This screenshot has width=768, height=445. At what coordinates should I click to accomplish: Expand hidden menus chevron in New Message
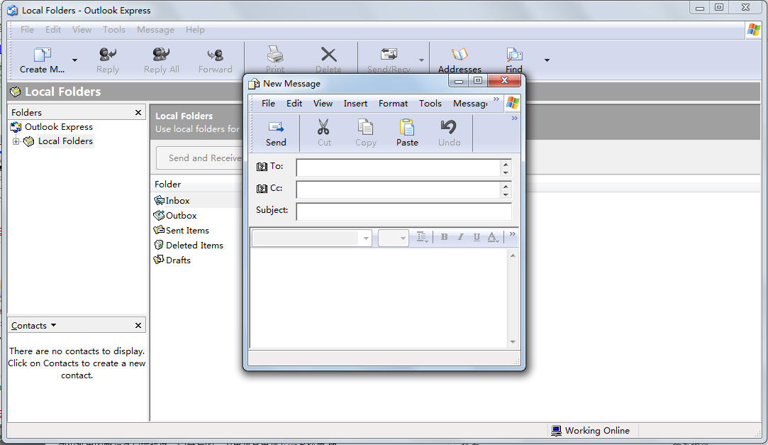496,99
